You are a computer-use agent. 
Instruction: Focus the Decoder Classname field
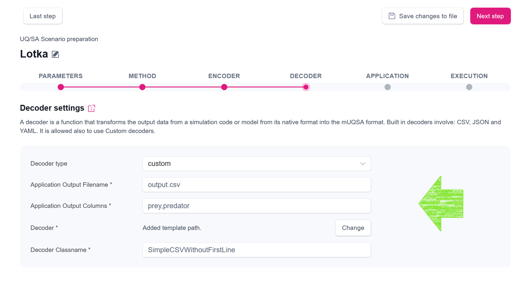point(256,250)
